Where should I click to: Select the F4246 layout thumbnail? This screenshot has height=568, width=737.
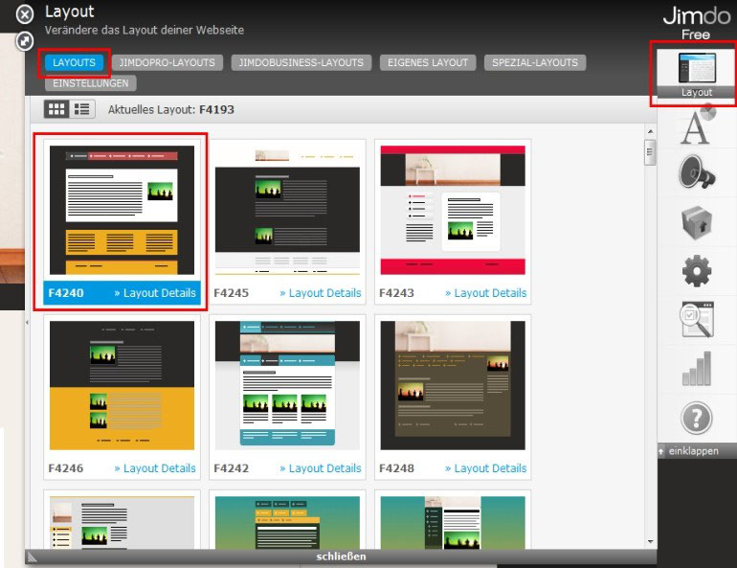(x=122, y=386)
